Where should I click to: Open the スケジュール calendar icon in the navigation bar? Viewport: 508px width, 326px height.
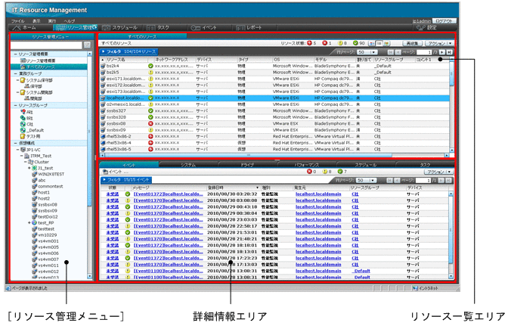[x=107, y=28]
